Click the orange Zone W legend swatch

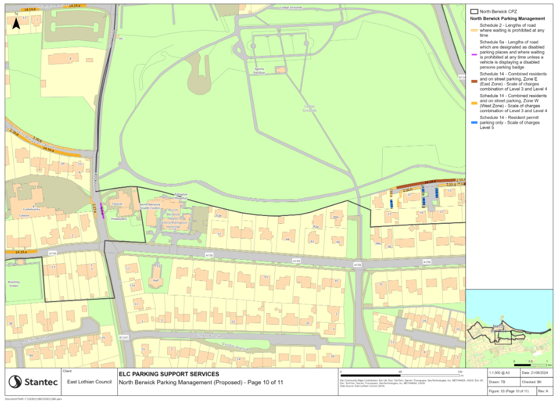pos(474,103)
